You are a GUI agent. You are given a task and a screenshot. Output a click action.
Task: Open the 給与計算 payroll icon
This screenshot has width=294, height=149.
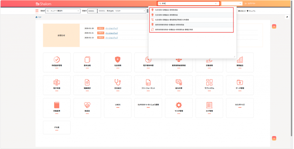point(179,82)
